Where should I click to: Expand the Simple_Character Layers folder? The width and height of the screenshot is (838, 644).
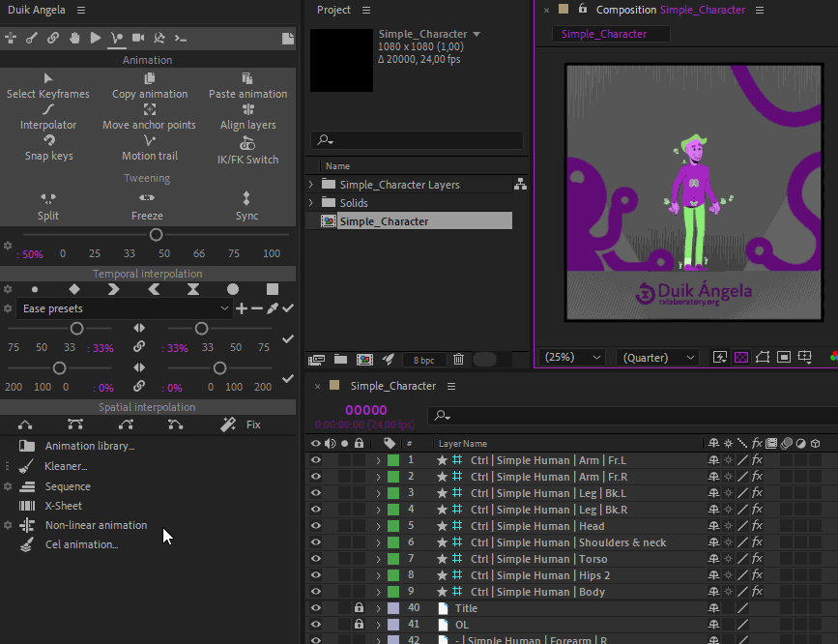[311, 185]
